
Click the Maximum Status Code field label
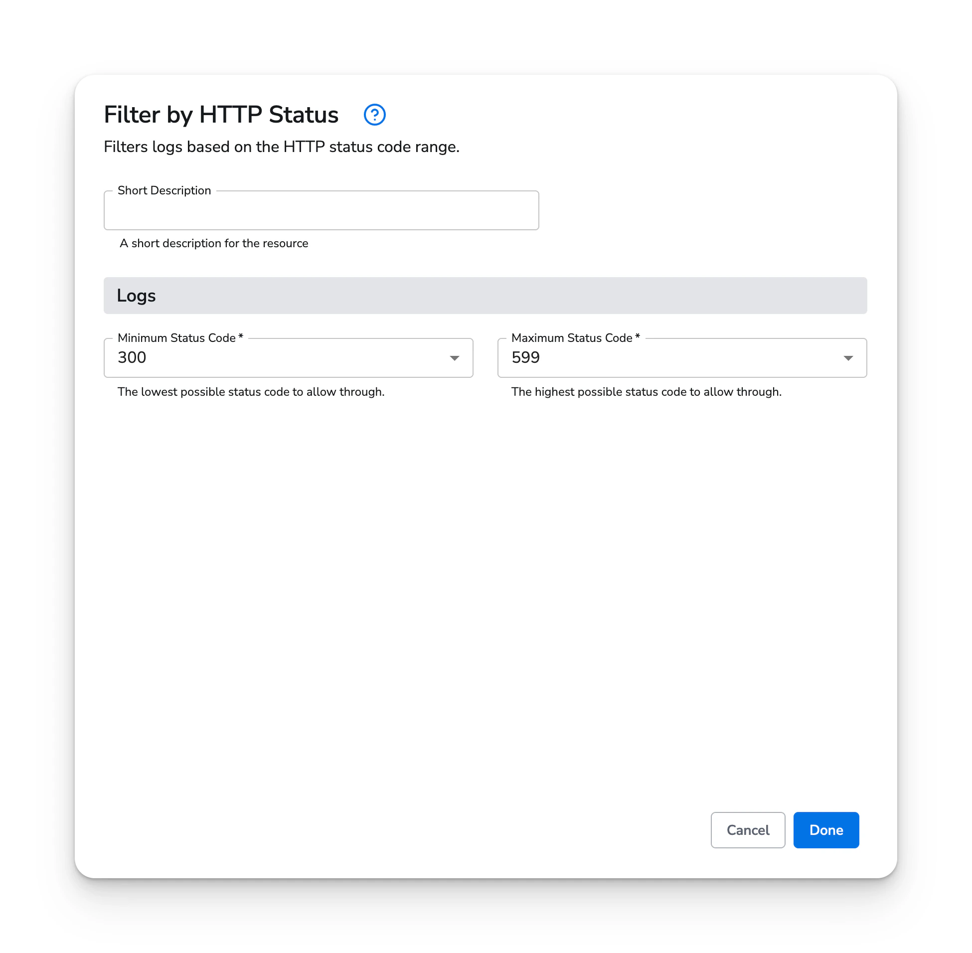(574, 338)
